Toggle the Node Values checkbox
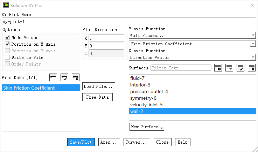258x152 pixels. [7, 38]
